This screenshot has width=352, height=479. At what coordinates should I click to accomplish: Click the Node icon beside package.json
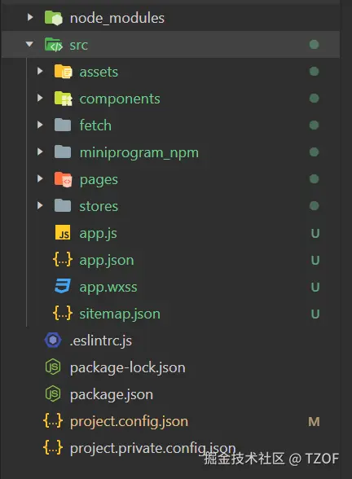53,393
